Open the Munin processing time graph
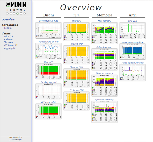The width and height of the screenshot is (153, 142). (x=132, y=52)
